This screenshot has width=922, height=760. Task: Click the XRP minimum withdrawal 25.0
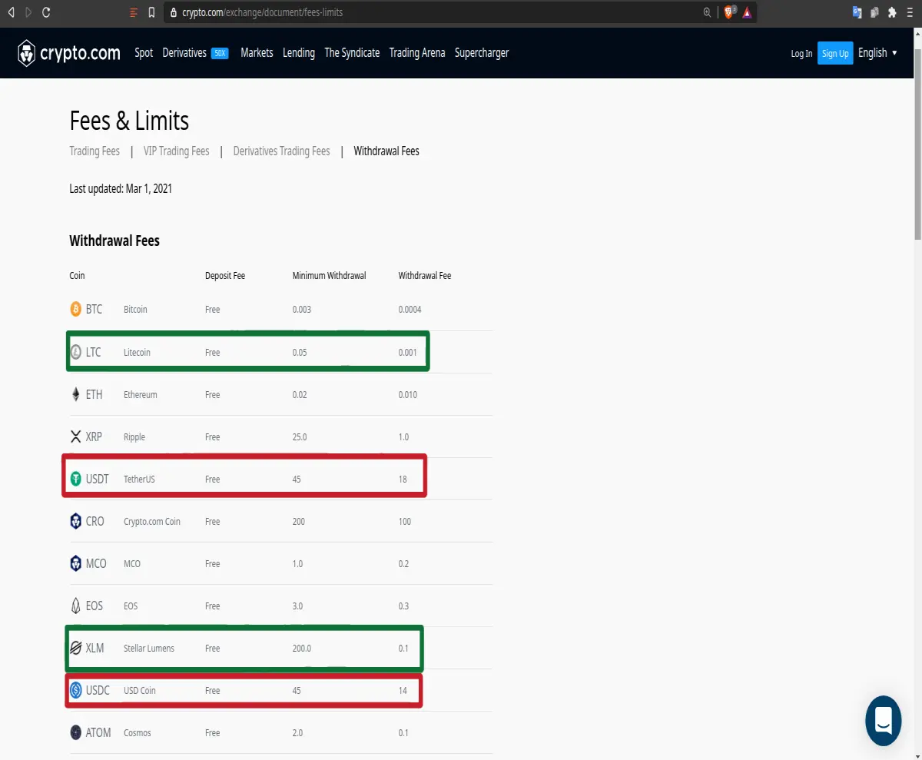point(300,436)
